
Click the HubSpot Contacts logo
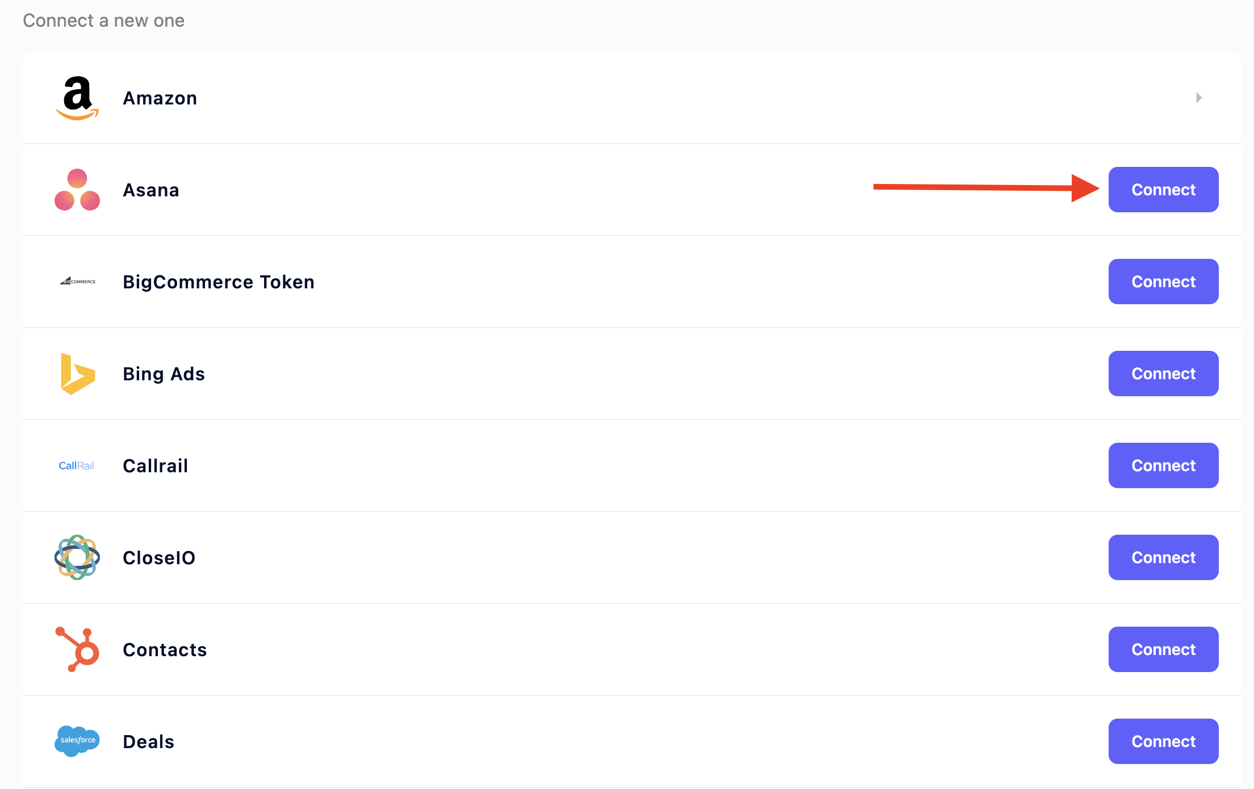[x=77, y=649]
